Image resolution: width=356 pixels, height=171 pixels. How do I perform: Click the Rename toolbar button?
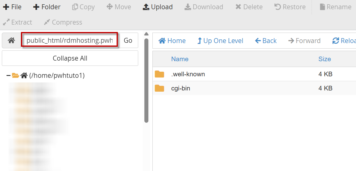(x=335, y=7)
